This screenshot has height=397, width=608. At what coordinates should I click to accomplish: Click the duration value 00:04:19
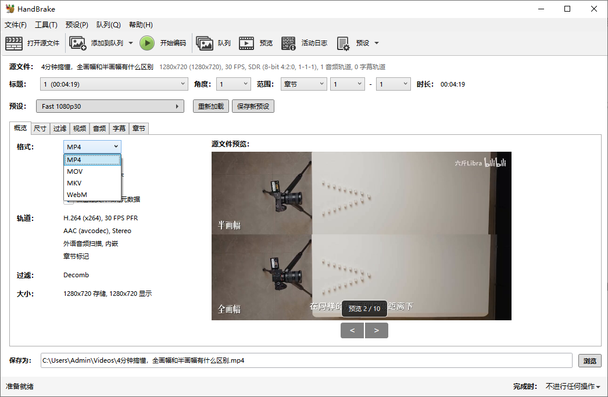click(x=452, y=84)
